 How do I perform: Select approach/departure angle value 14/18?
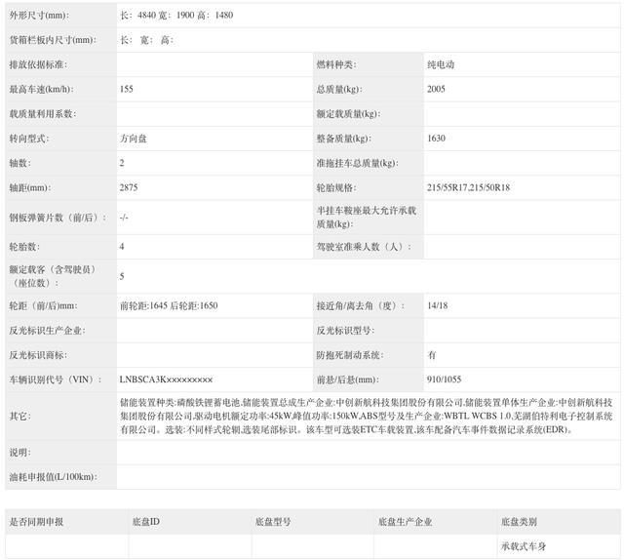point(438,305)
